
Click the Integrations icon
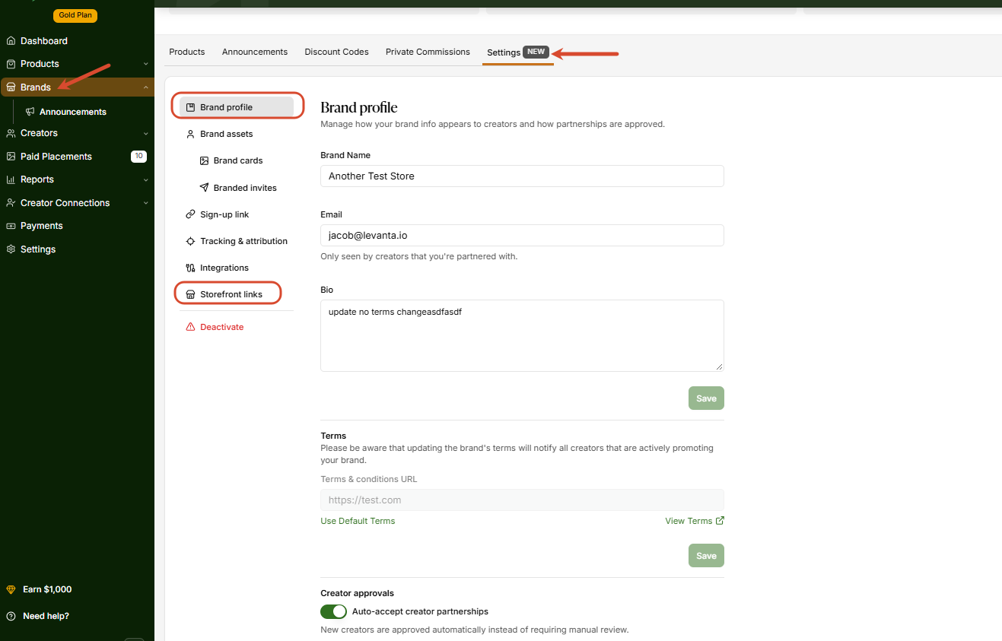[190, 268]
